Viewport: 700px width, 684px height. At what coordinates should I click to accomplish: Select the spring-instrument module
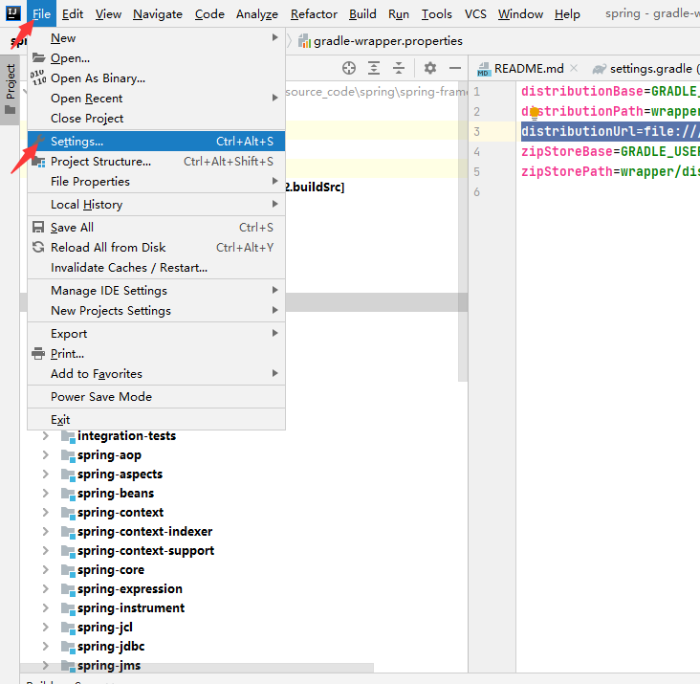131,608
